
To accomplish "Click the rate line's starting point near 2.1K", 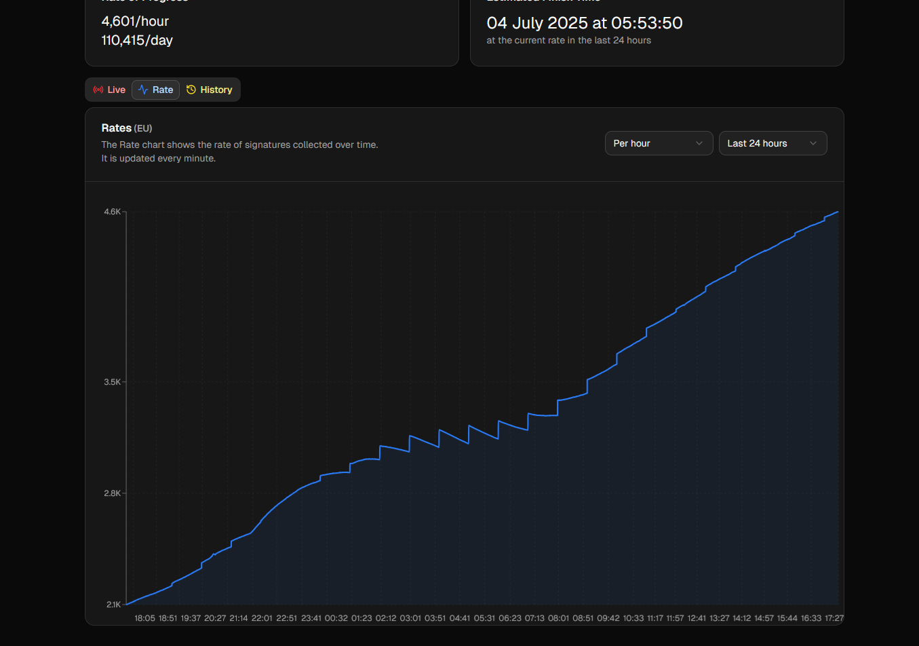I will click(x=128, y=604).
